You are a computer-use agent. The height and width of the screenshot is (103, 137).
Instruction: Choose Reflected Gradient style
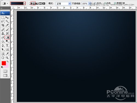[41, 4]
